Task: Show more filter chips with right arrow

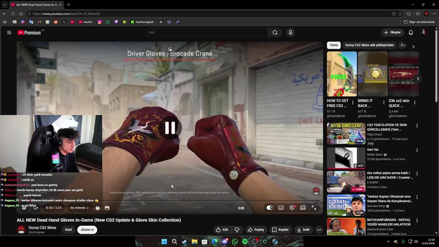Action: (413, 46)
